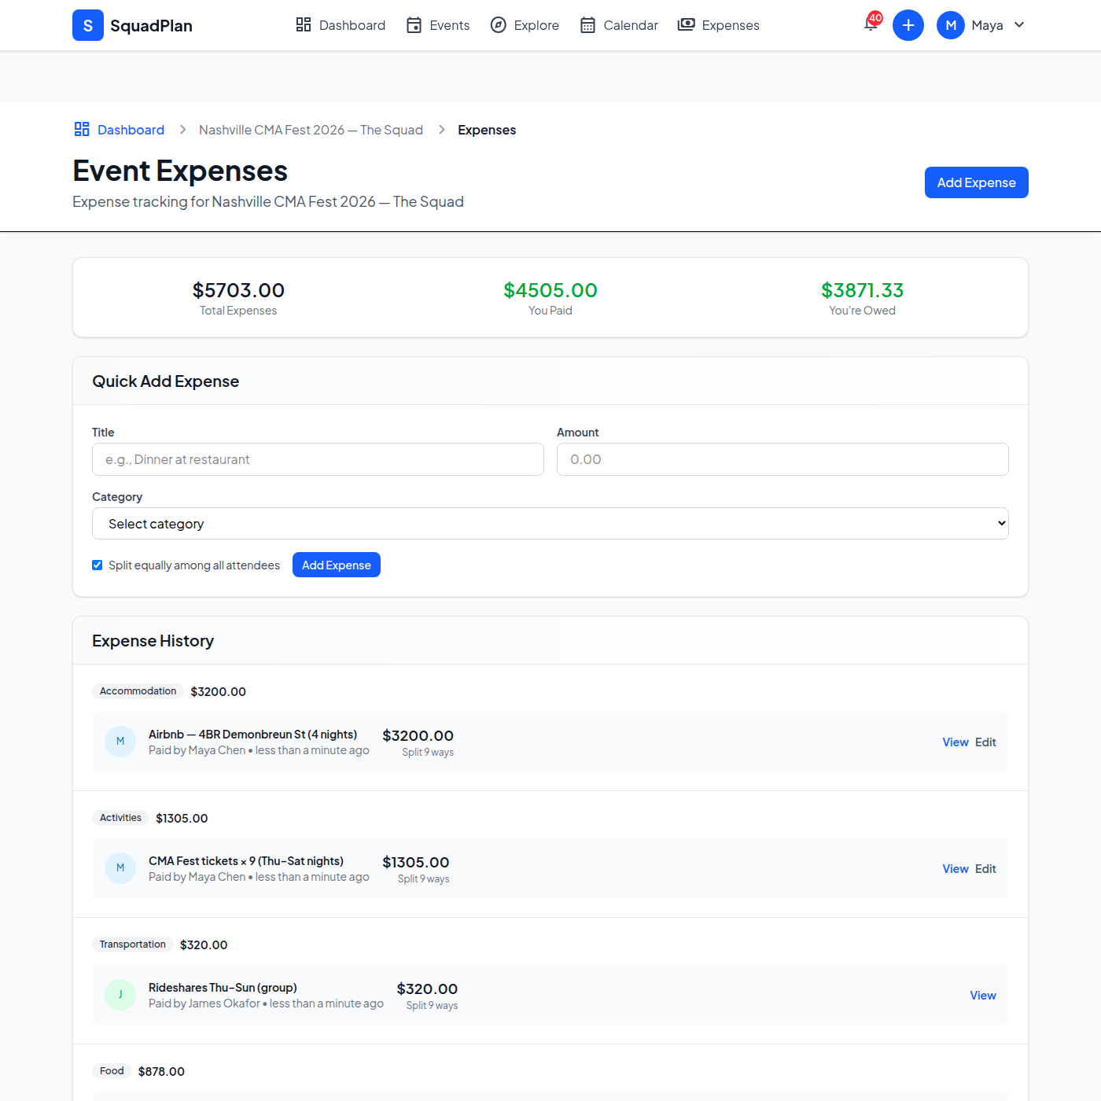Click the plus icon to create new
Viewport: 1101px width, 1101px height.
[x=908, y=24]
